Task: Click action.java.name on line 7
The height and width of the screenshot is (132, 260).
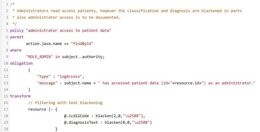Action: [44, 44]
